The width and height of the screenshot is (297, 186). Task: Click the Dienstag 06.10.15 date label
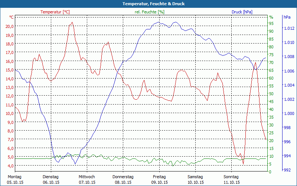[x=51, y=179]
